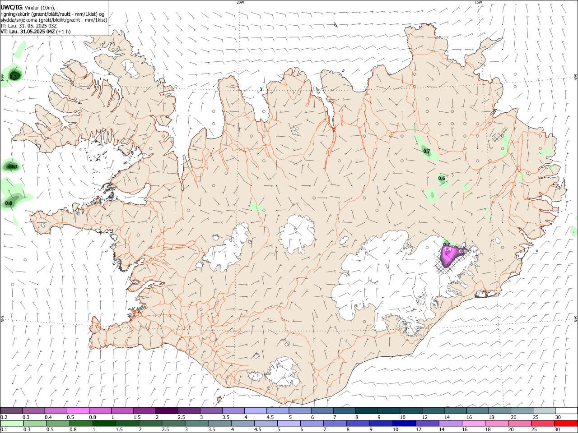
Task: Select the light pink rain swatch at 16
Action: [473, 424]
